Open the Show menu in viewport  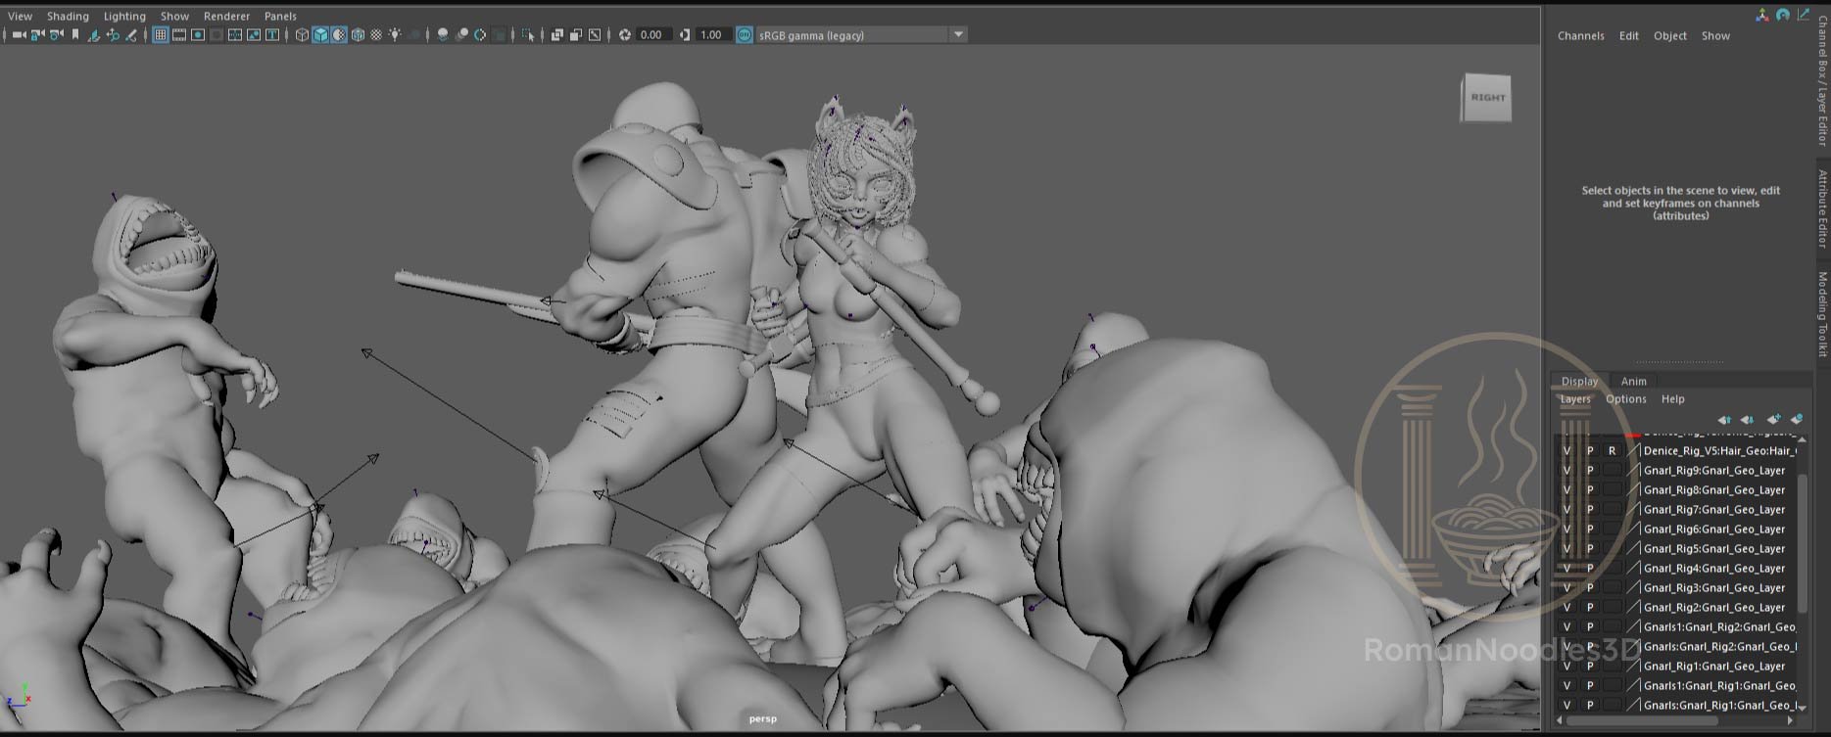click(x=174, y=16)
